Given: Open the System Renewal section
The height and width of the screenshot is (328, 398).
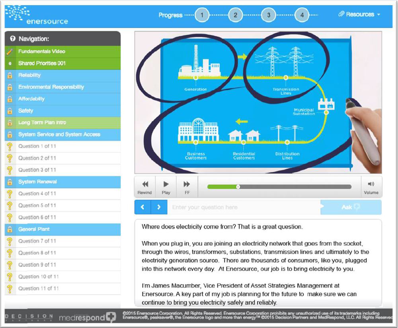Looking at the screenshot, I should coord(63,182).
